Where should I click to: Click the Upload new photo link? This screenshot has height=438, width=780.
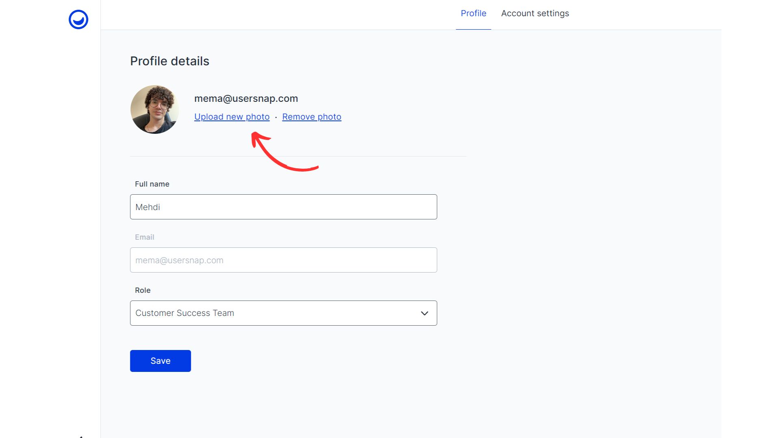(x=232, y=117)
